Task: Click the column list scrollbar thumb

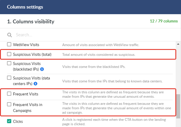Action: (x=178, y=106)
